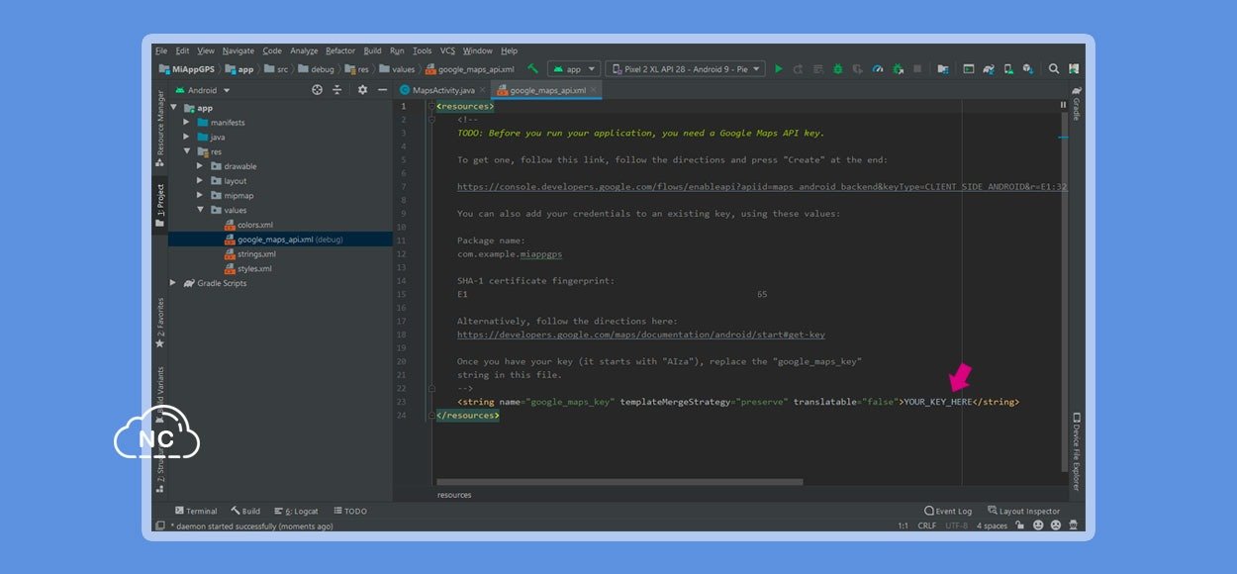Click the Make Project hammer icon
The image size is (1237, 574).
click(533, 69)
